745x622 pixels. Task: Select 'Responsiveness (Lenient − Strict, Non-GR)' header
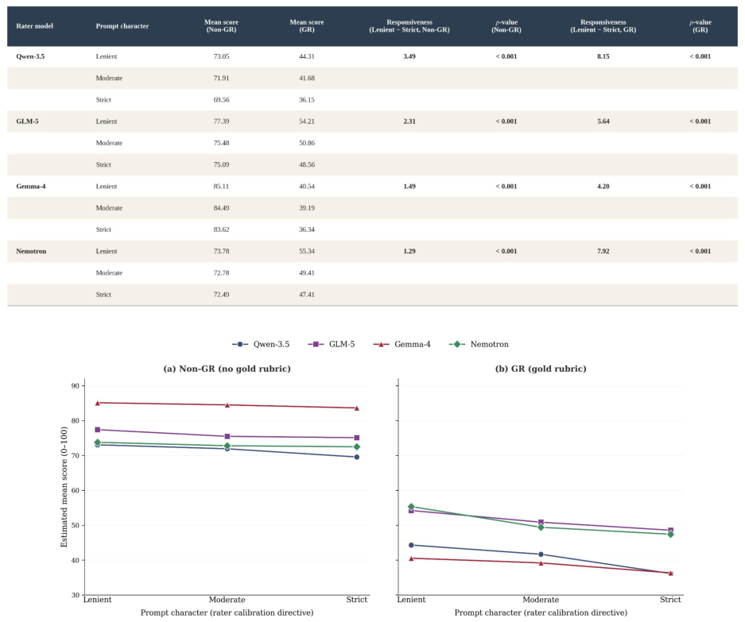point(409,26)
